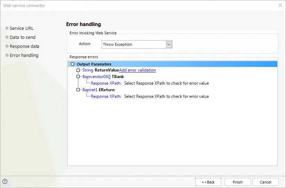286x188 pixels.
Task: Collapse the String ReturnValue node
Action: point(78,70)
